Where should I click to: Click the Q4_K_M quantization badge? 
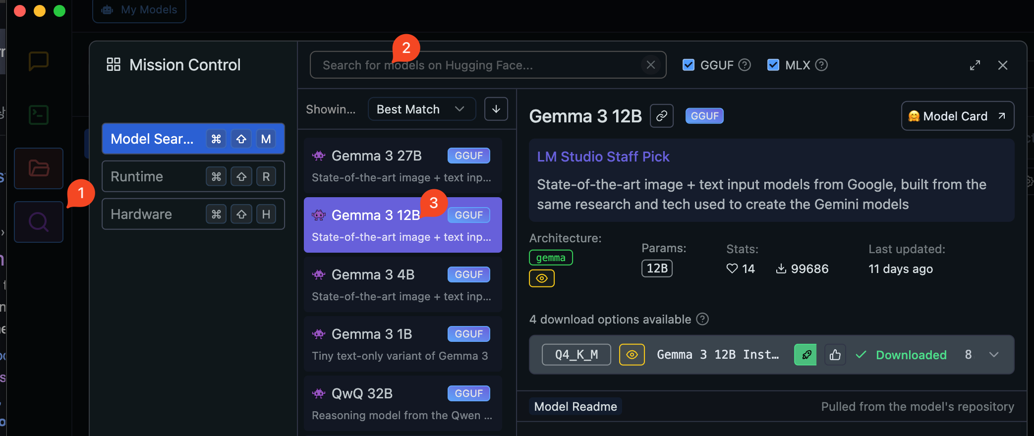coord(576,355)
